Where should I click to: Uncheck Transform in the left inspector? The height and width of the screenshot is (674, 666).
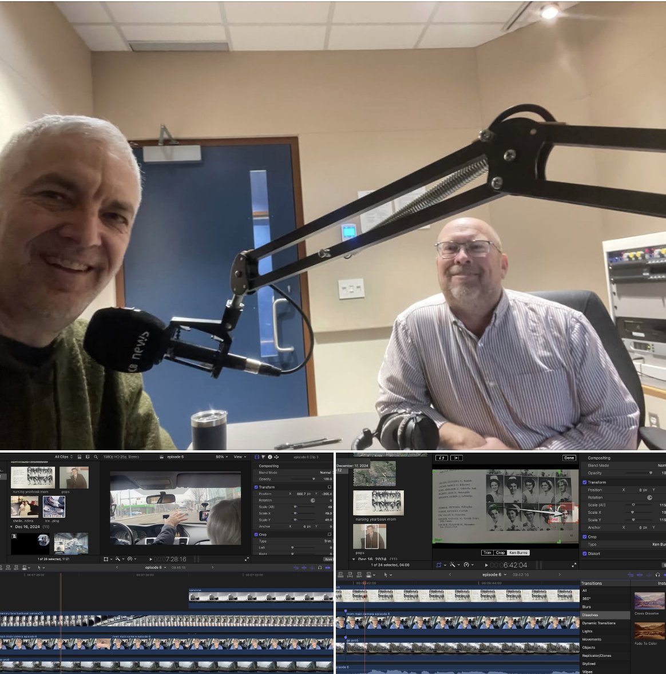[256, 487]
